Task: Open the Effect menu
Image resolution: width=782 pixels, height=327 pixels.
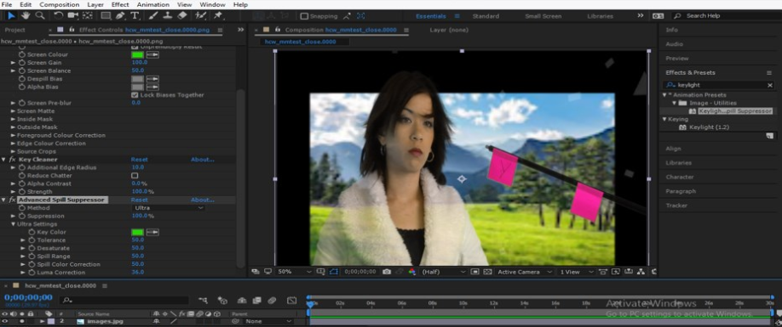Action: point(120,4)
